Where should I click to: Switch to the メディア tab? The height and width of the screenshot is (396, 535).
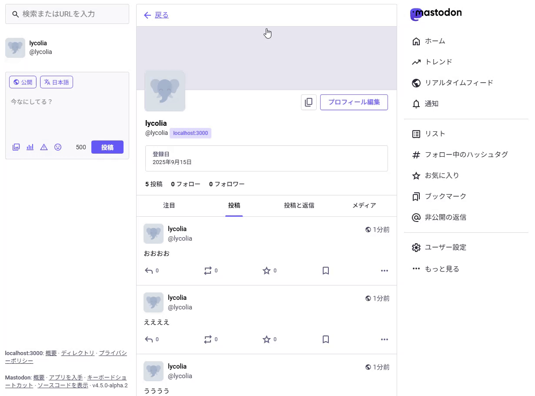click(364, 205)
